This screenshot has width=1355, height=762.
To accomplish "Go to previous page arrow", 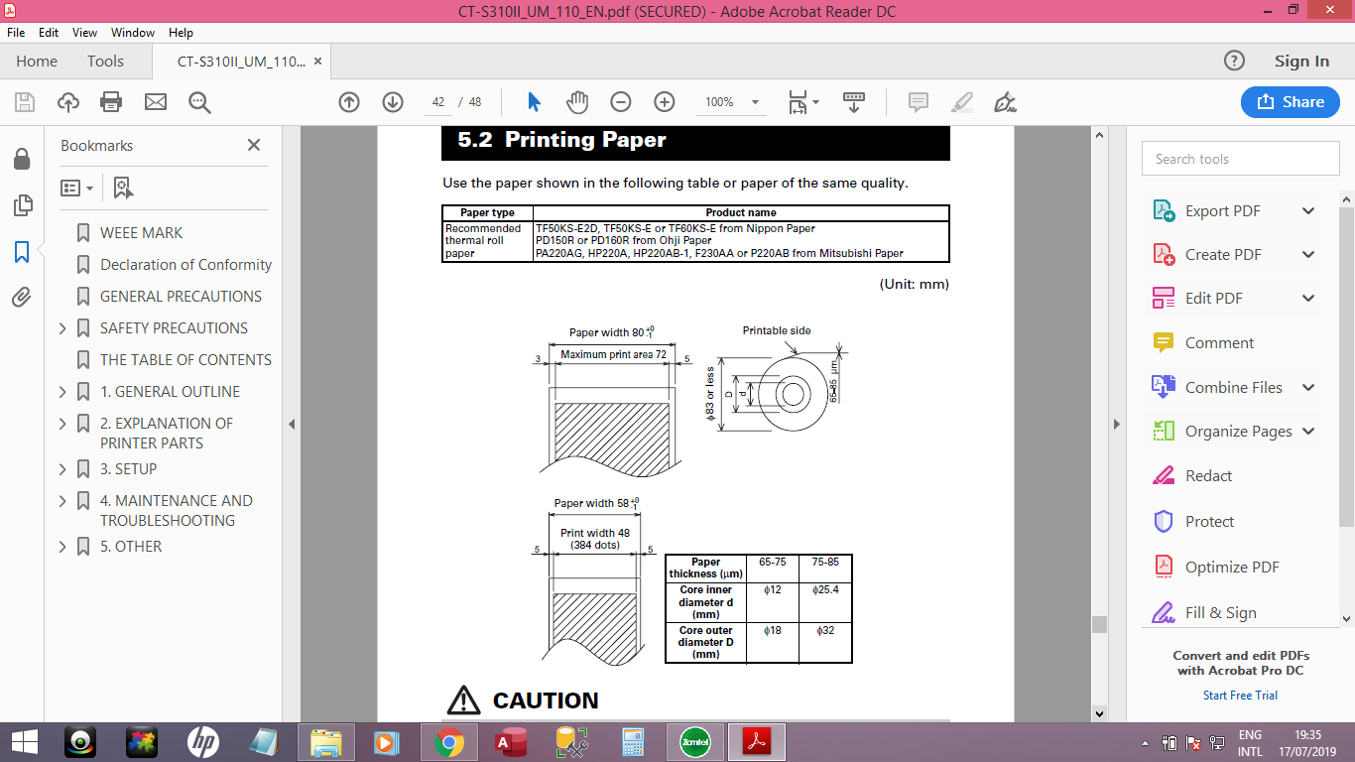I will pyautogui.click(x=349, y=102).
